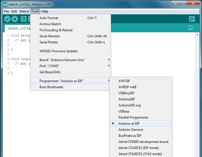Viewport: 202px width, 157px height.
Task: Minimize the Arduino window
Action: (175, 3)
